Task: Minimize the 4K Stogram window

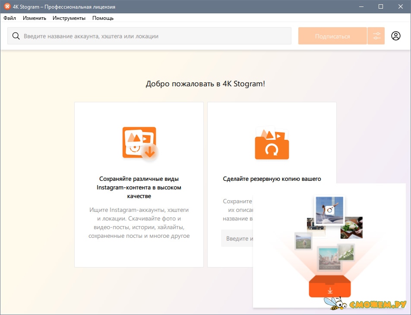Action: coord(361,6)
